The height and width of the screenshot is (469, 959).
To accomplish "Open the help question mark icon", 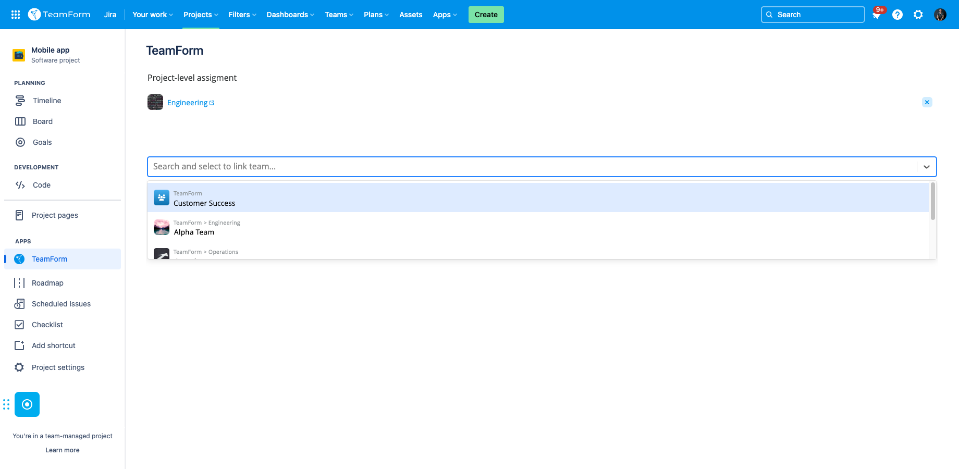I will tap(897, 15).
